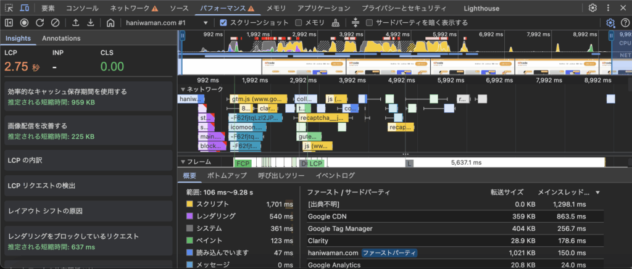The height and width of the screenshot is (269, 632).
Task: Click the download profile icon
Action: [x=91, y=23]
